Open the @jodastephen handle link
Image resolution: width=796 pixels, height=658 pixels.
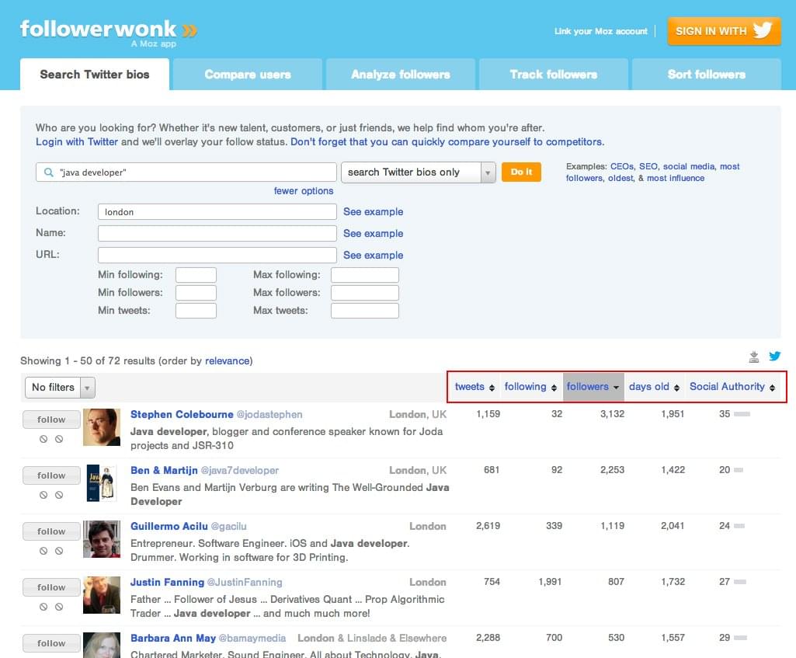[269, 414]
